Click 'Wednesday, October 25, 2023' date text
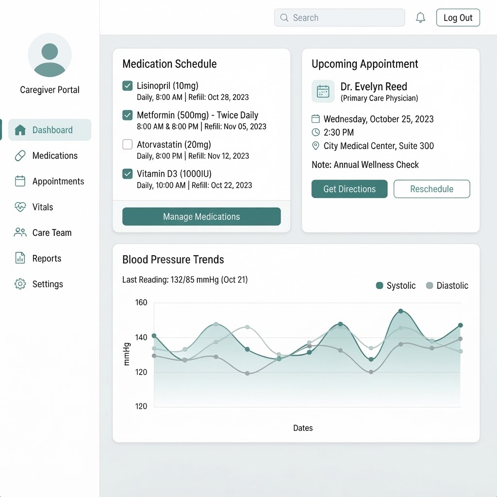This screenshot has height=497, width=497. [379, 119]
